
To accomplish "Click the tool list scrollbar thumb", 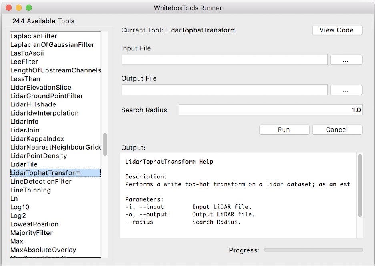I will 105,144.
